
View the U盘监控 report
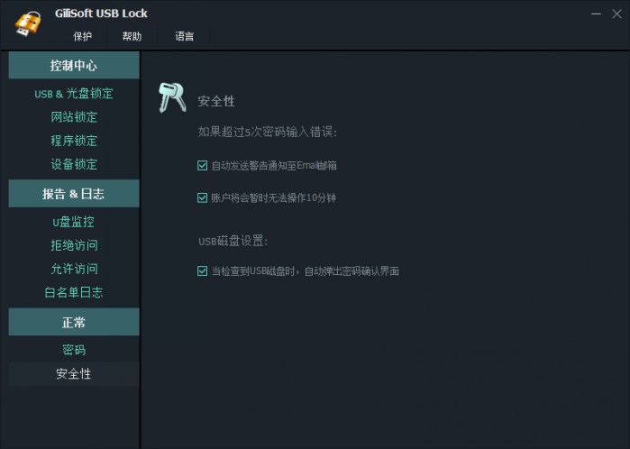74,222
